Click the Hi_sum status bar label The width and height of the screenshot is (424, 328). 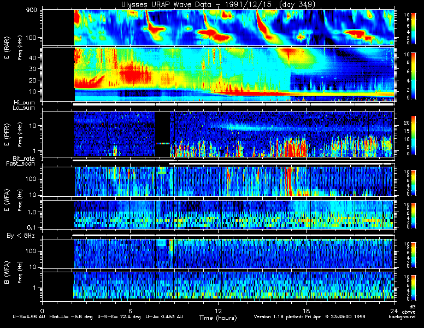click(x=25, y=103)
